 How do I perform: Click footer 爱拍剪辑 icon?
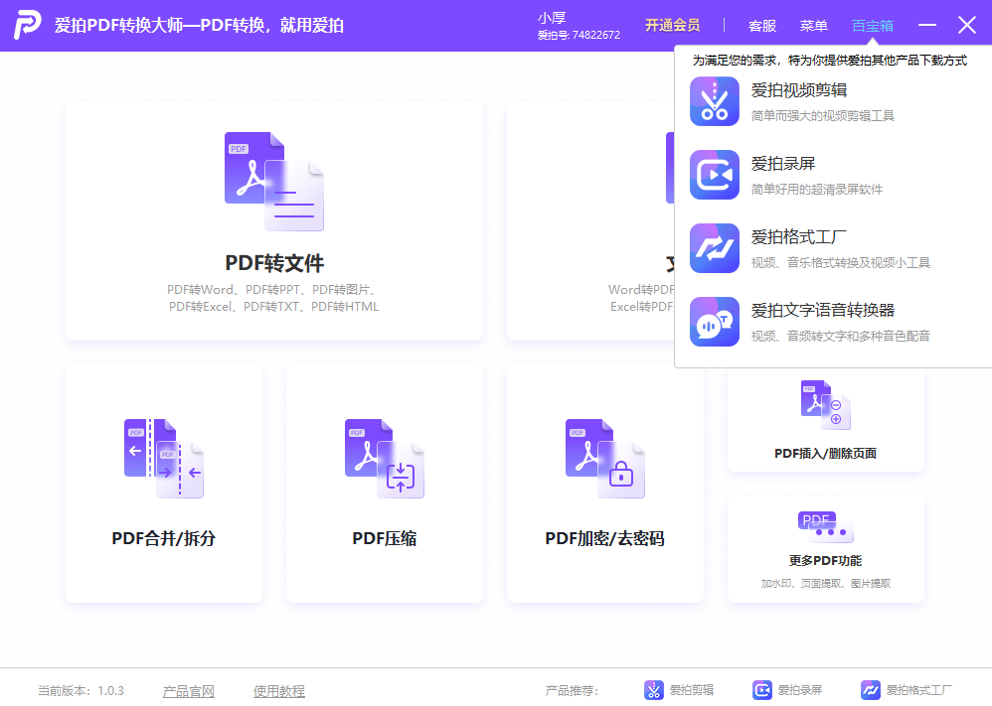click(653, 690)
